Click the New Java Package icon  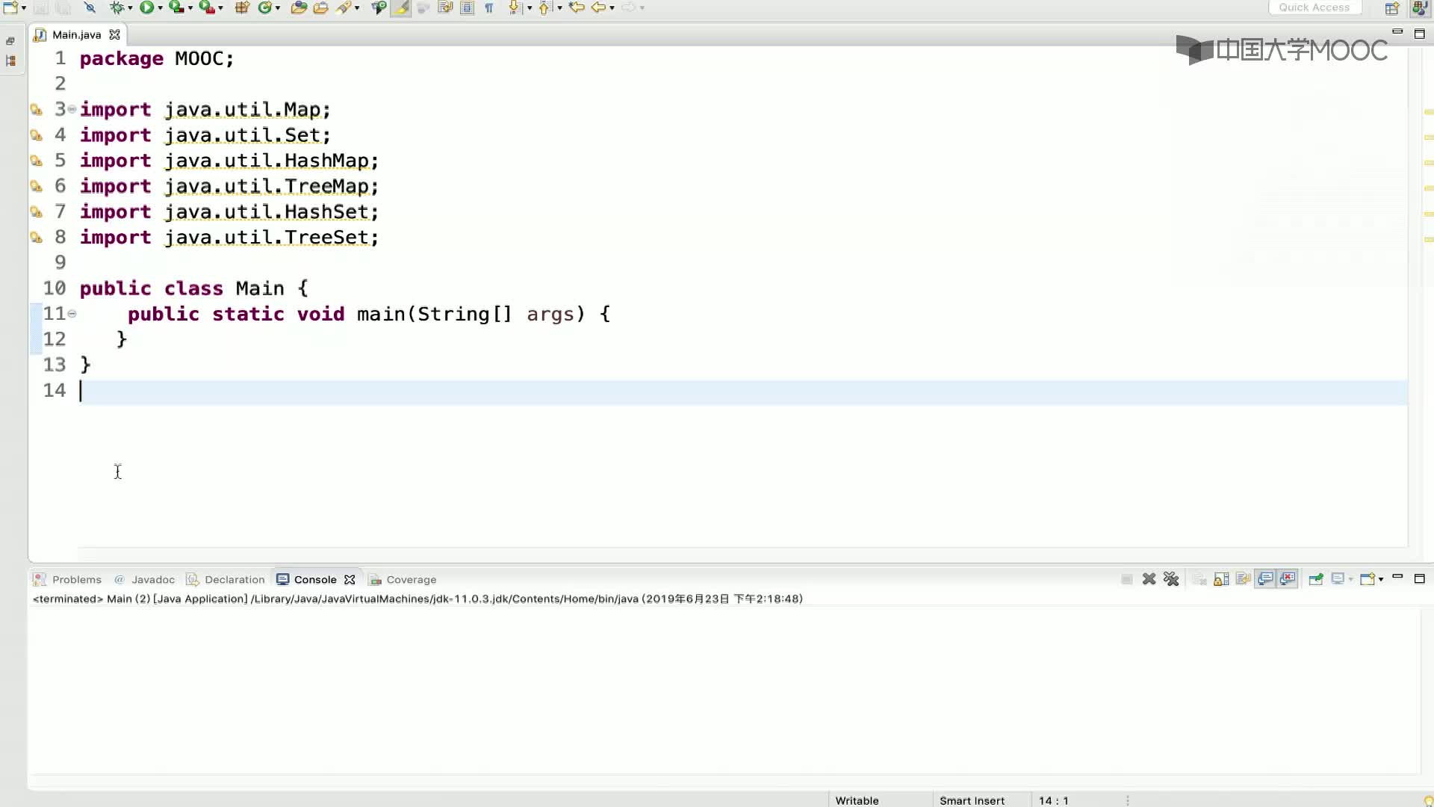coord(242,7)
